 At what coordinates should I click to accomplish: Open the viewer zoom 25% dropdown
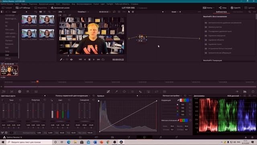click(x=61, y=12)
